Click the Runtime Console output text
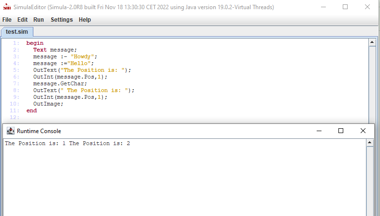 (x=67, y=143)
